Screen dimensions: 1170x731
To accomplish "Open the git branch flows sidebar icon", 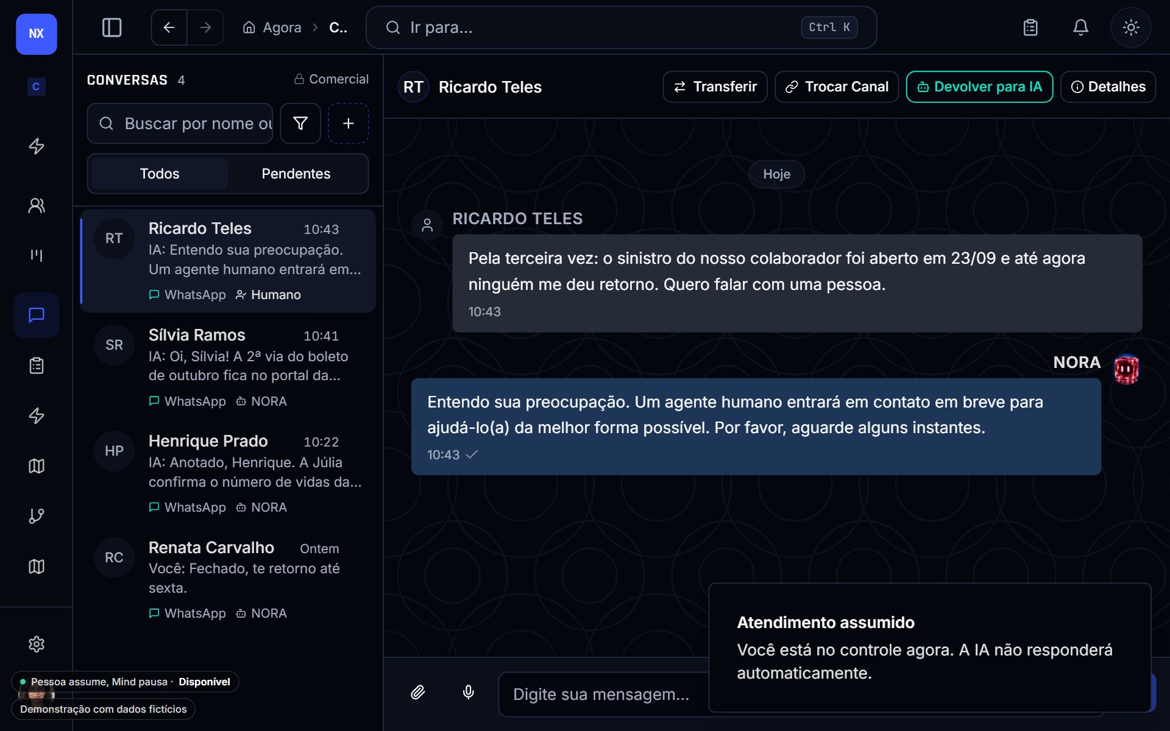I will [x=36, y=516].
